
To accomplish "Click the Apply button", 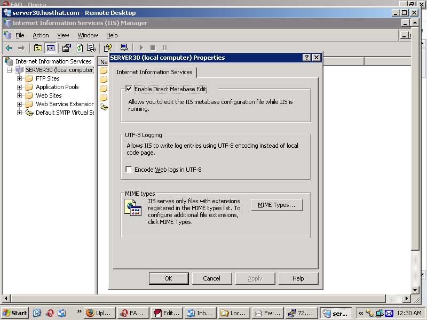I will [255, 278].
